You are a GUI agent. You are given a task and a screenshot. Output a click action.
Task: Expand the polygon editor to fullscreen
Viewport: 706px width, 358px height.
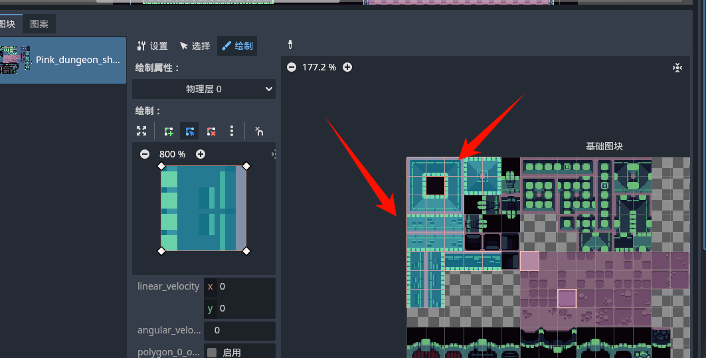click(x=141, y=131)
